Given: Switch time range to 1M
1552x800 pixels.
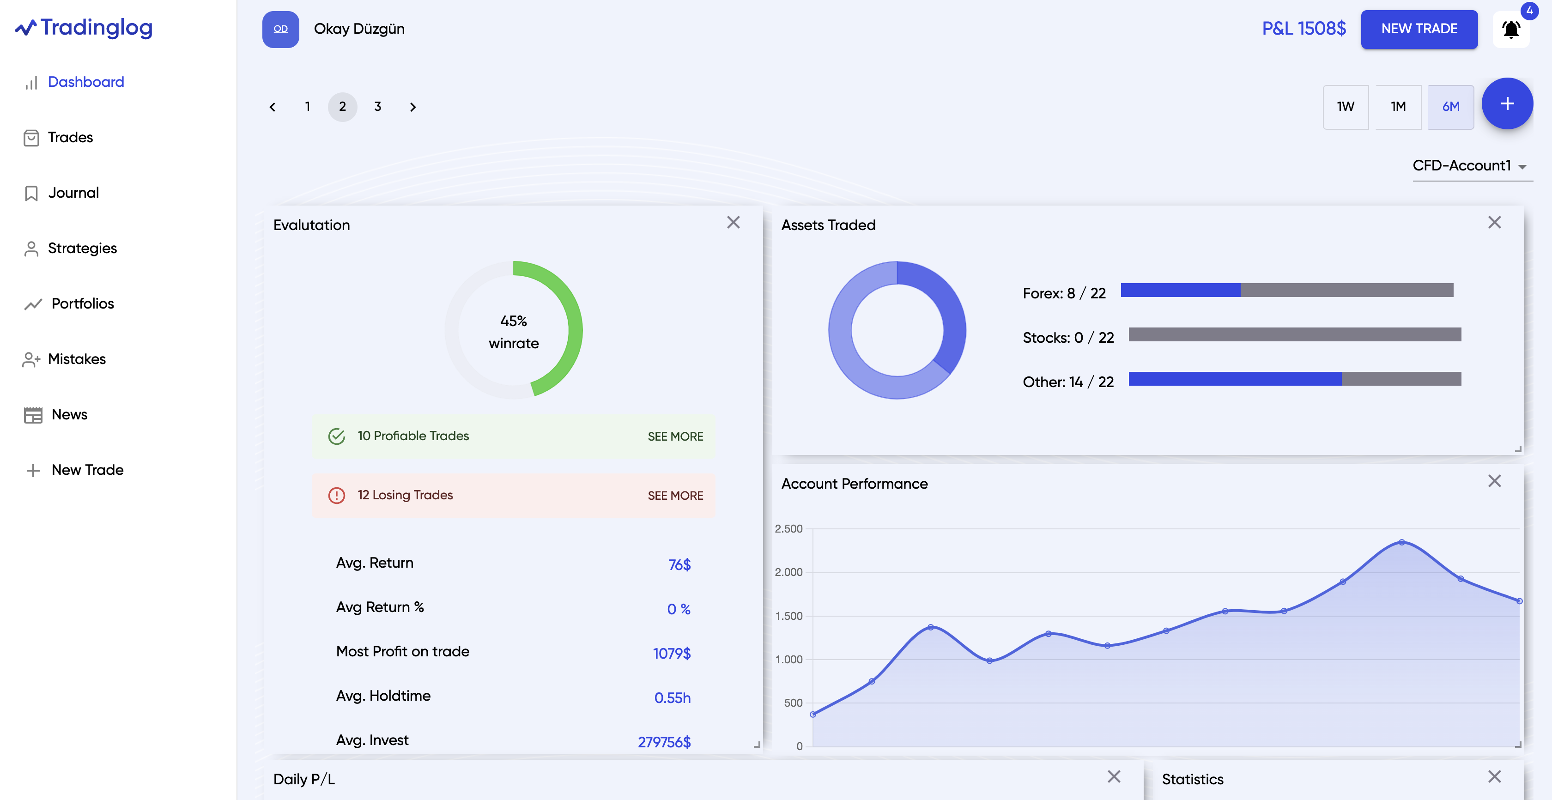Looking at the screenshot, I should click(x=1398, y=107).
